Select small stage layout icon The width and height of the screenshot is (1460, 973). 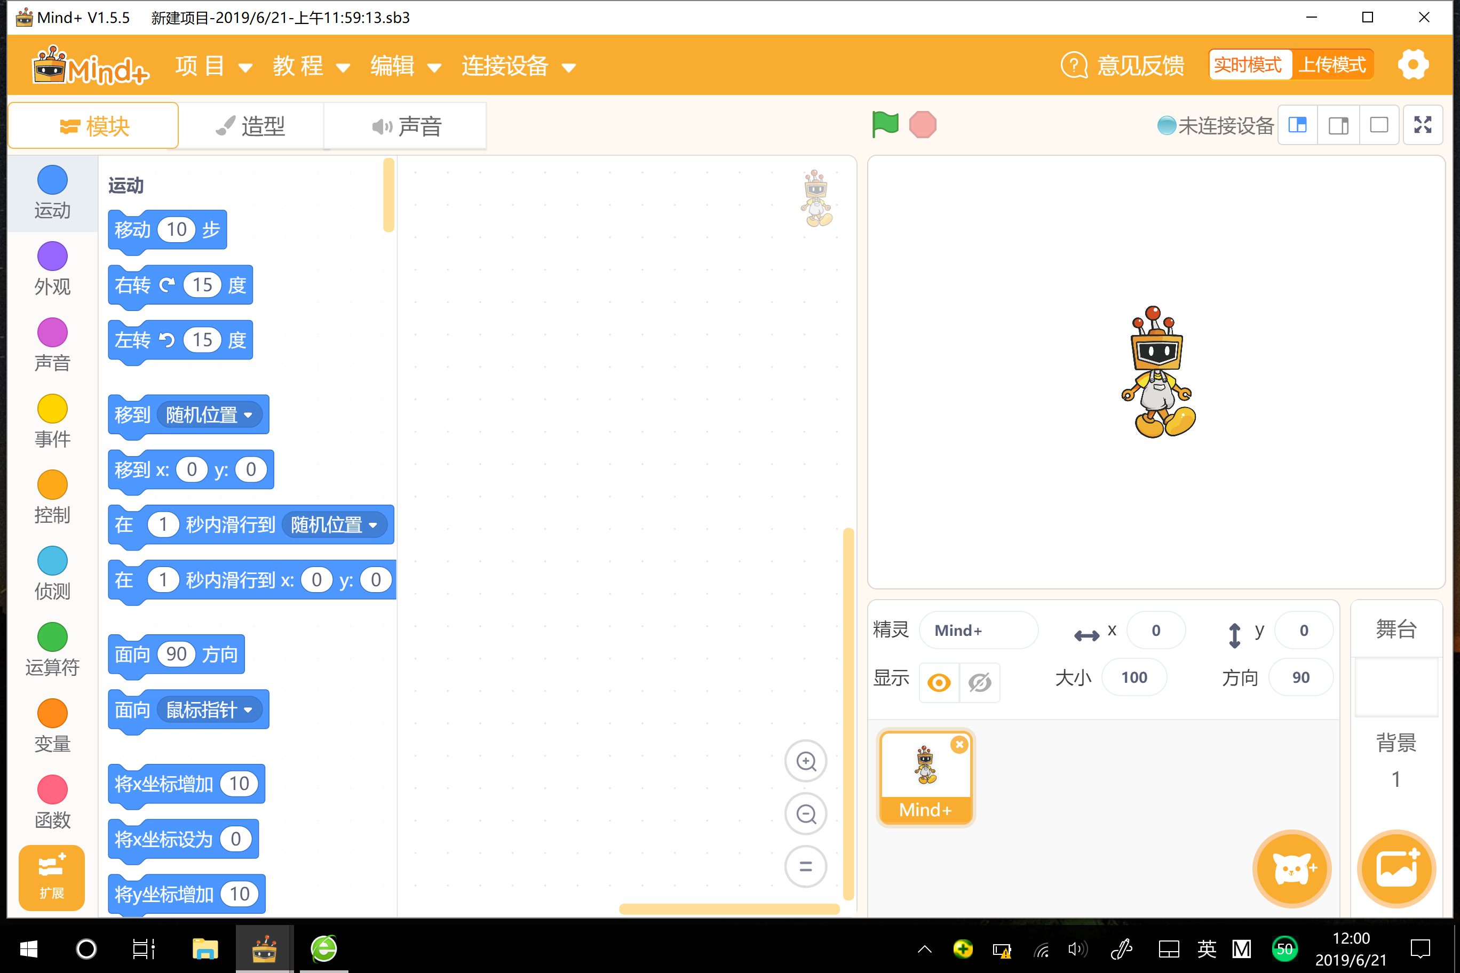[1297, 125]
